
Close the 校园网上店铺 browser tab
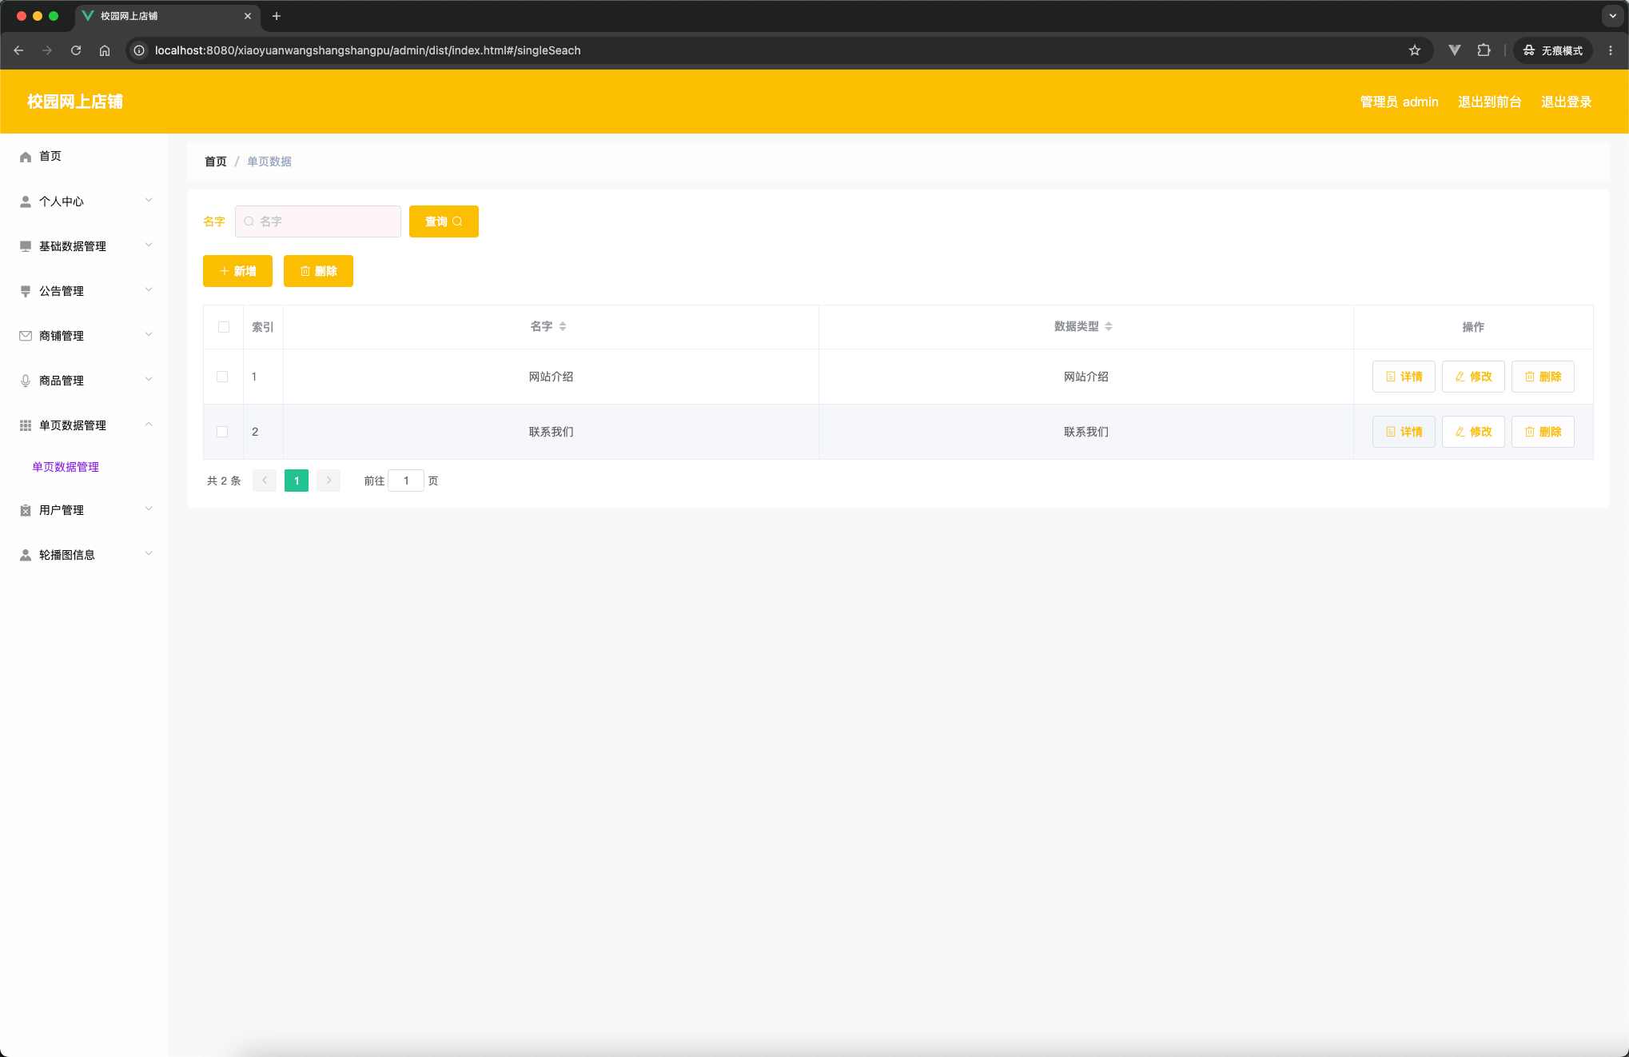(x=248, y=16)
